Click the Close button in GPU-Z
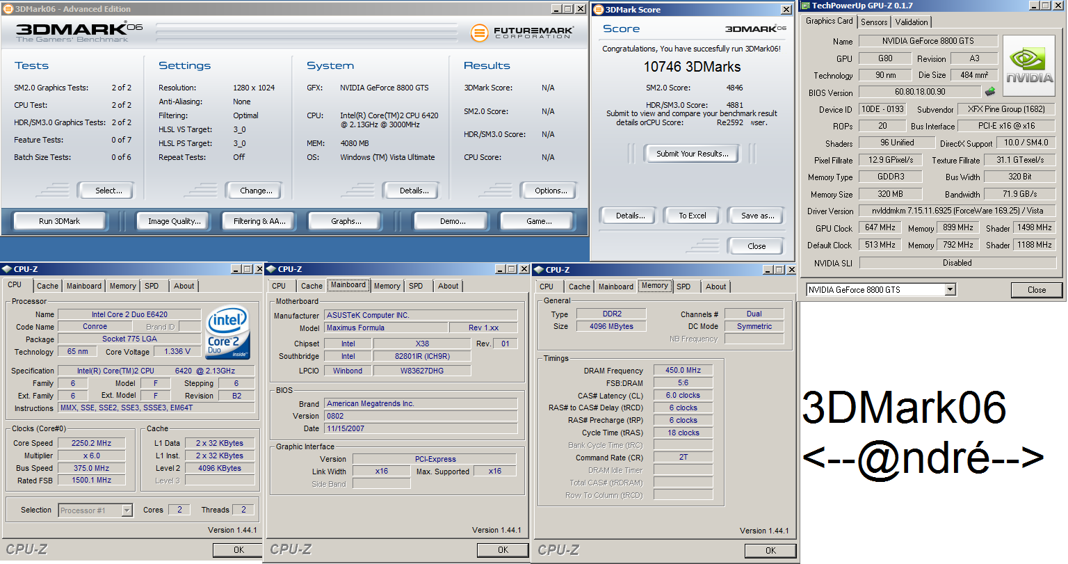This screenshot has height=564, width=1068. point(1037,290)
